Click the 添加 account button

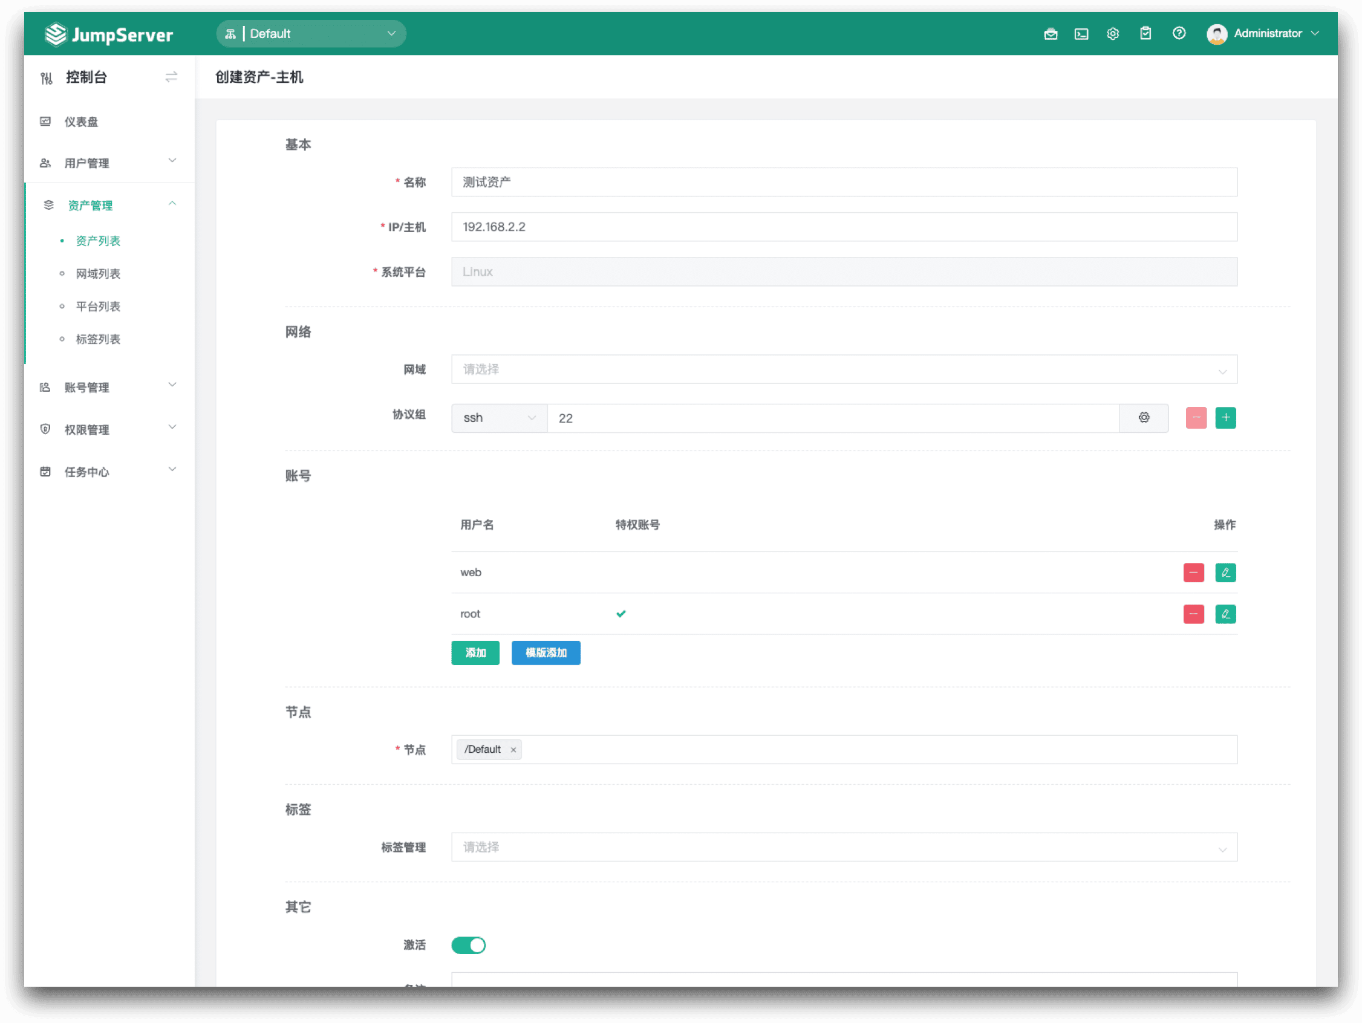[475, 652]
